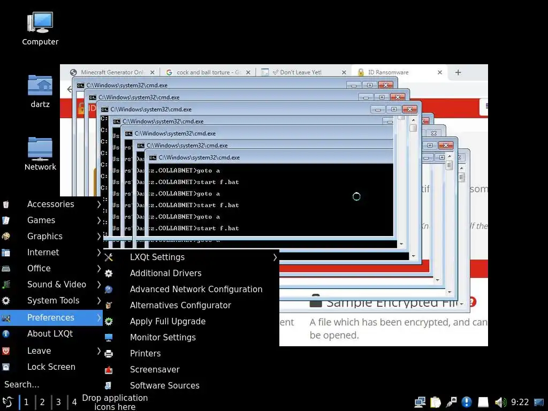
Task: Click the network computers tray icon
Action: click(x=420, y=402)
